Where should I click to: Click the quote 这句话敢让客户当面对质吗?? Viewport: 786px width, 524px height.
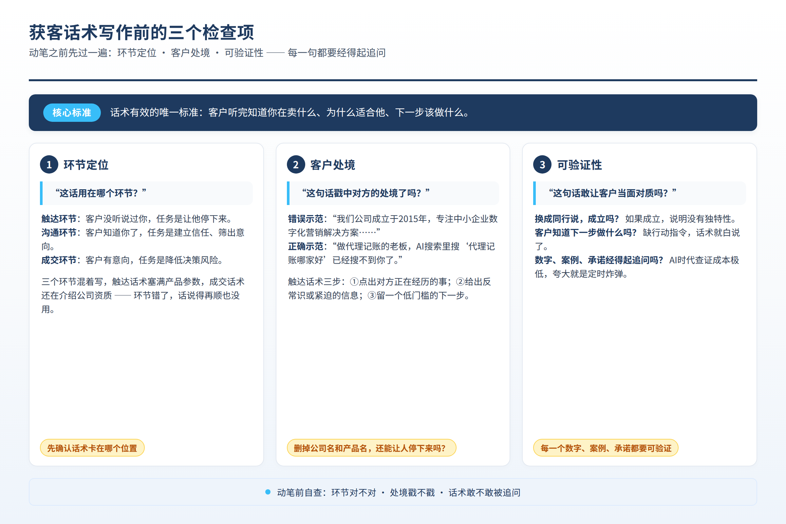[612, 193]
